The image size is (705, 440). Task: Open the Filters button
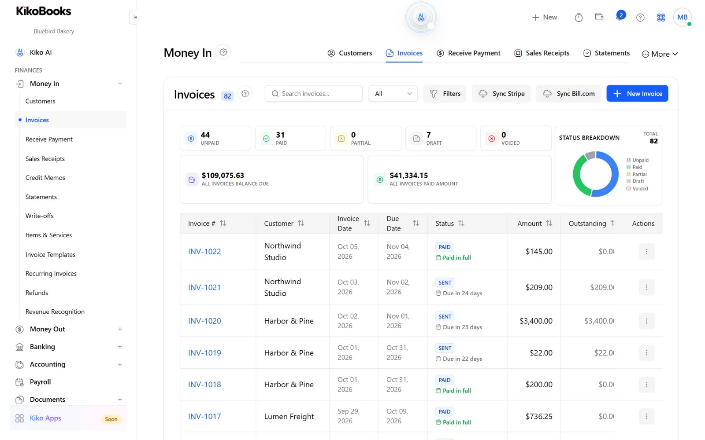(445, 94)
